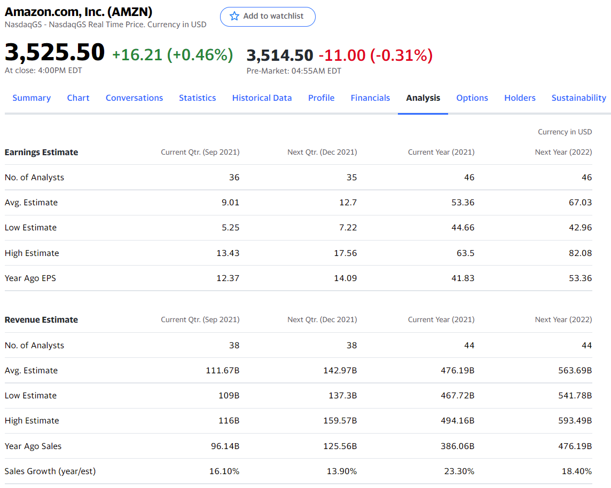611x488 pixels.
Task: Click the earnings avg estimate 9.01
Action: 230,202
